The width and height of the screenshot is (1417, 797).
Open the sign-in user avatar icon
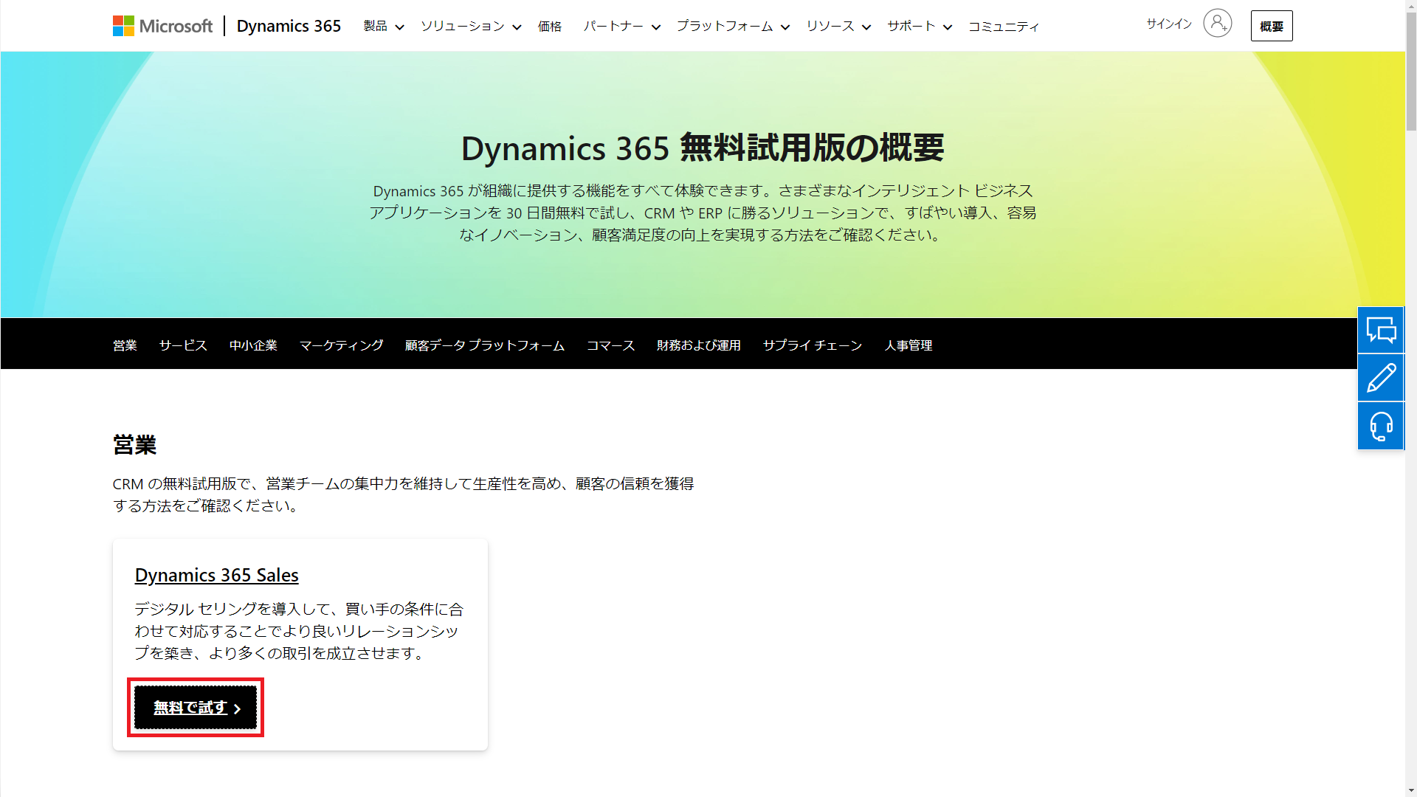pyautogui.click(x=1217, y=24)
